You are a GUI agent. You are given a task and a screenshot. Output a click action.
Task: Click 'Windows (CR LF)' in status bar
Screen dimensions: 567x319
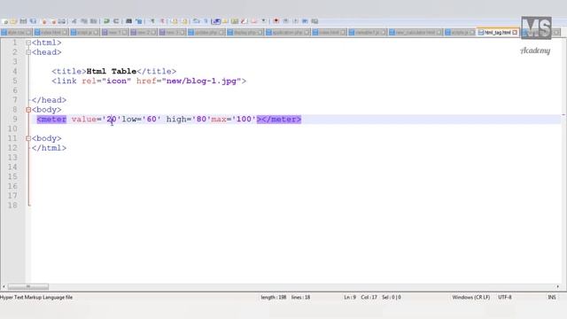click(x=470, y=298)
